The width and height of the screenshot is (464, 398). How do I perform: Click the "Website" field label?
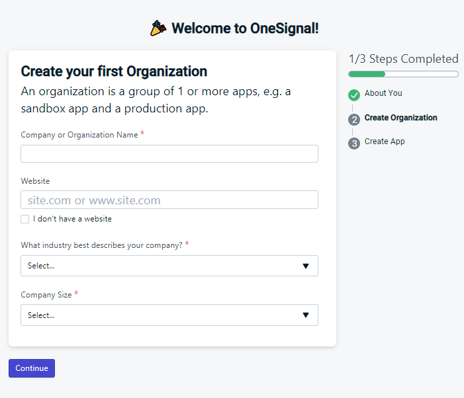click(35, 181)
